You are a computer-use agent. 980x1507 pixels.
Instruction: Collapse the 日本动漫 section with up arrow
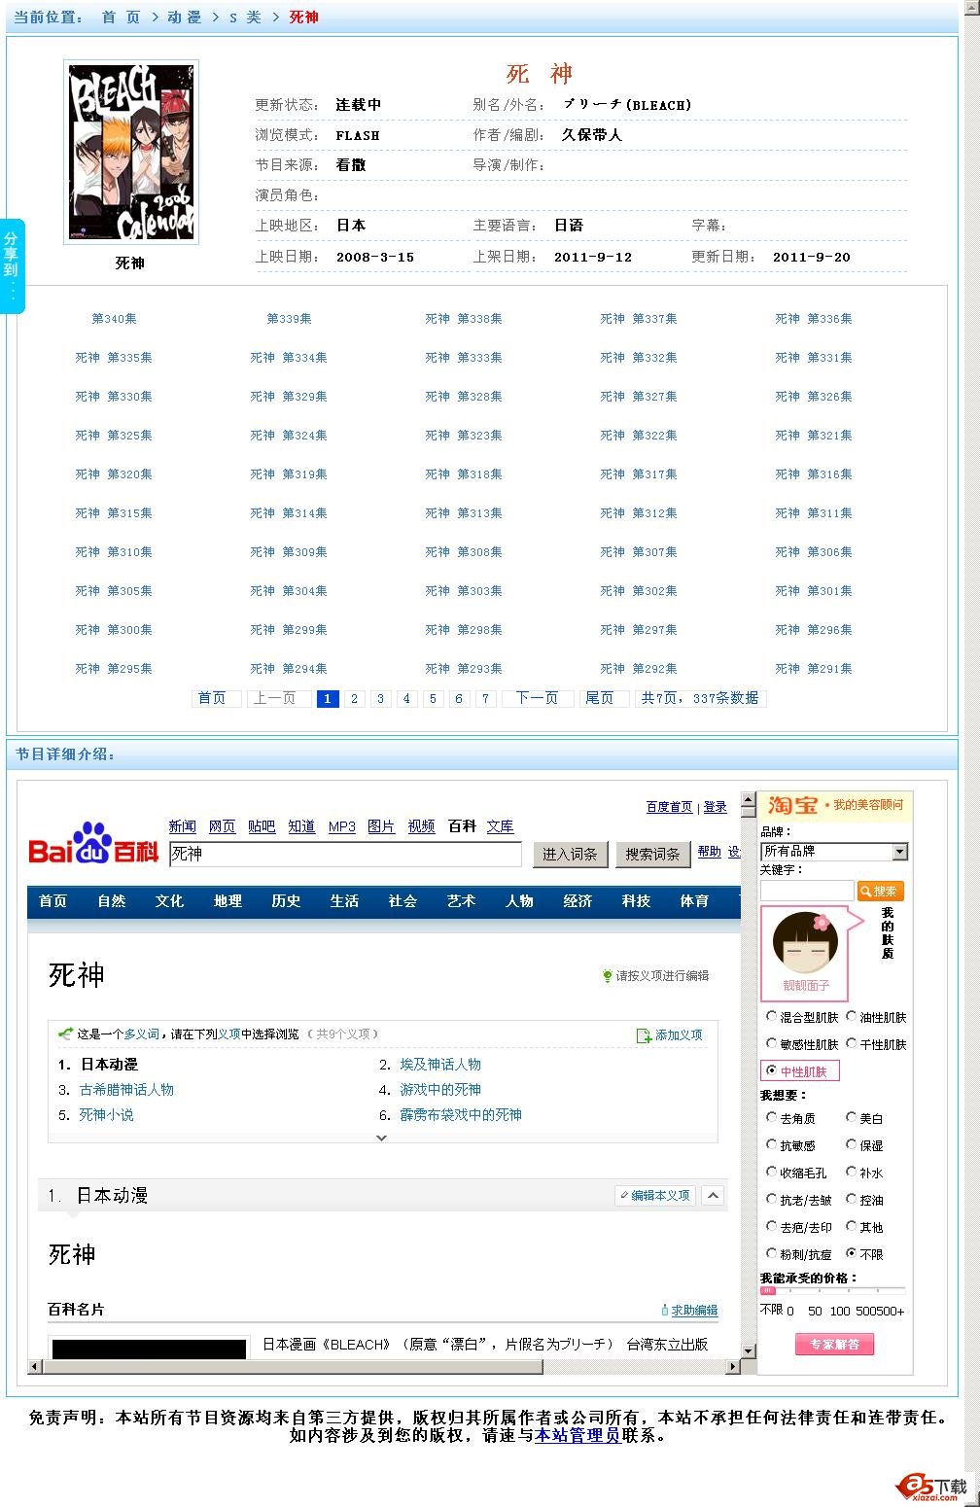point(714,1196)
